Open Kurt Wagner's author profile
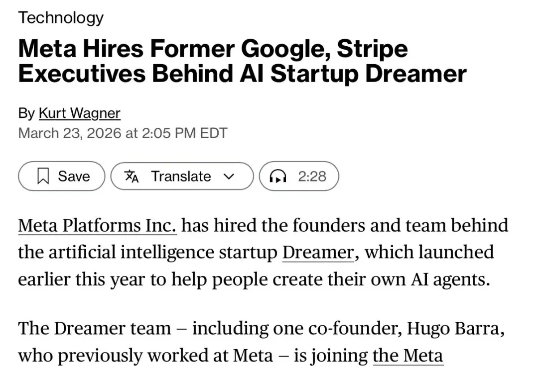The image size is (538, 370). point(79,113)
